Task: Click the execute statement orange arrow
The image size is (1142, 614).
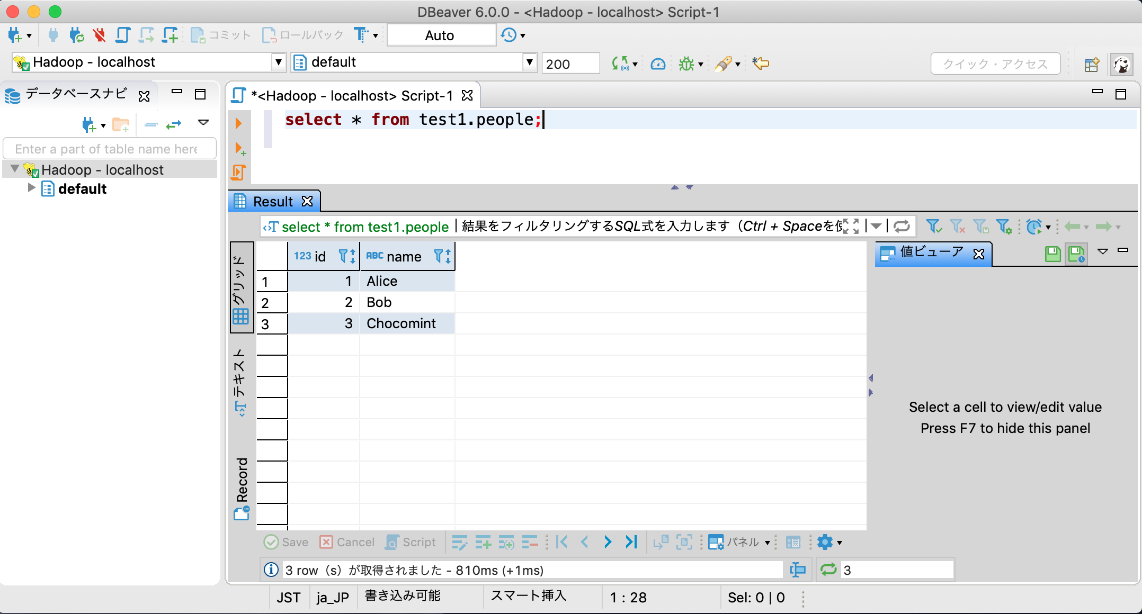Action: click(238, 123)
